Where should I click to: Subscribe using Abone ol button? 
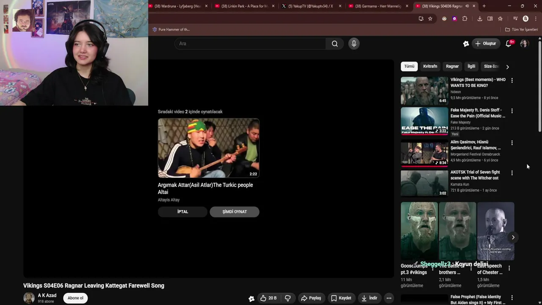tap(75, 298)
